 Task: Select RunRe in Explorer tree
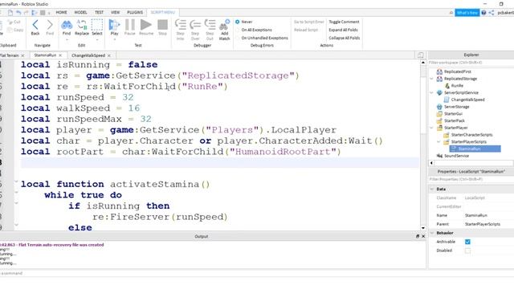tap(457, 86)
